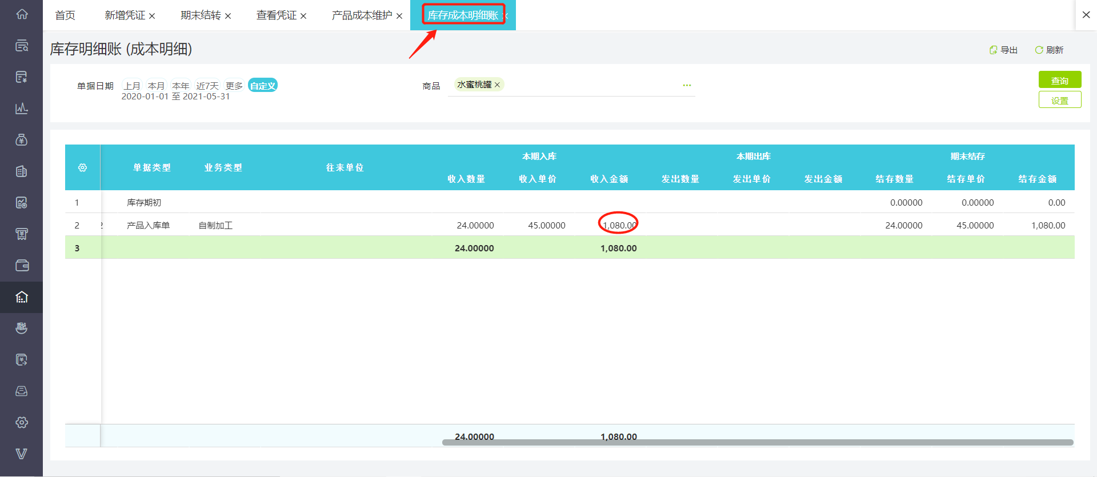Switch to the 期末结转 tab
The height and width of the screenshot is (477, 1097).
tap(201, 15)
